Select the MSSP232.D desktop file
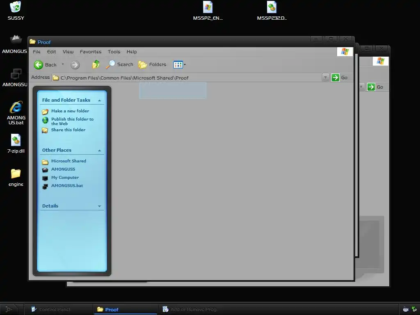 272,11
